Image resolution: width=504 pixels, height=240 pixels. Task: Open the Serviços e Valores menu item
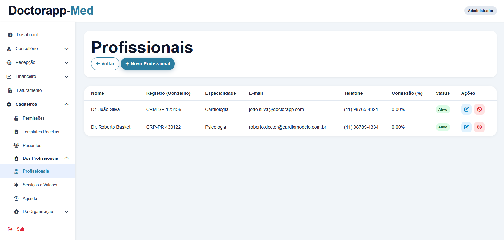point(38,185)
